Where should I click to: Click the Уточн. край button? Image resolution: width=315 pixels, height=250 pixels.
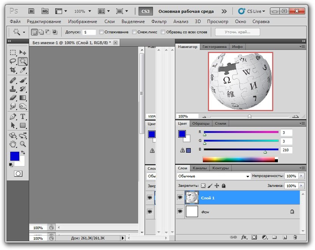click(x=237, y=32)
